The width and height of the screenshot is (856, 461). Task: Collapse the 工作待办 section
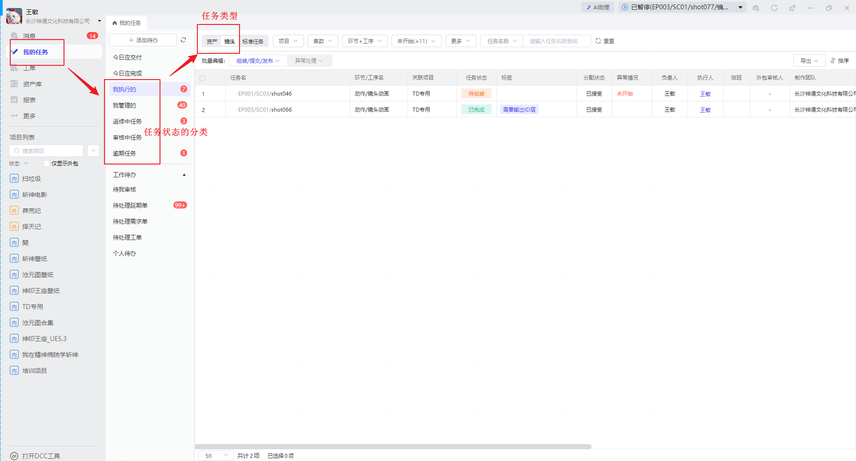[184, 175]
